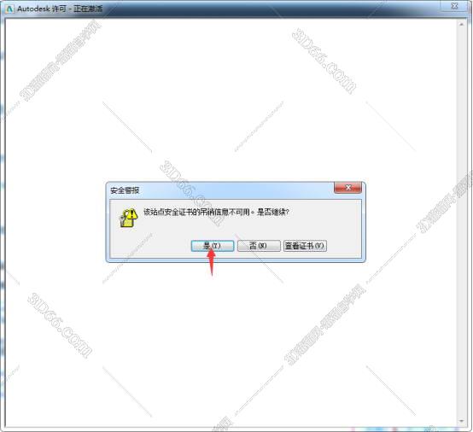Click the scrollbar up arrow

462,24
